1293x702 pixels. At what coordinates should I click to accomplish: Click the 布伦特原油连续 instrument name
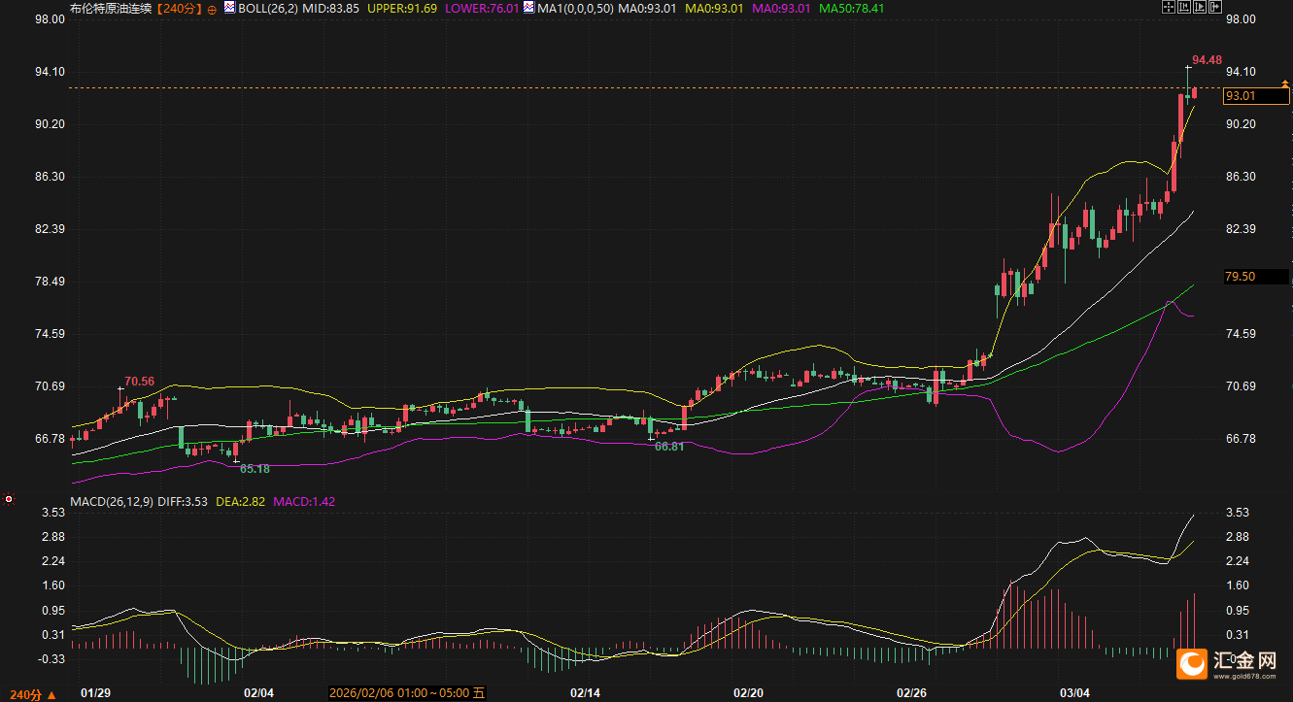click(x=112, y=8)
